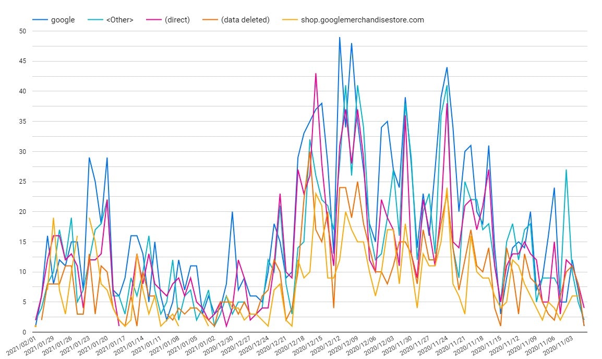This screenshot has width=602, height=359.
Task: Click the 2020/12/24 x-axis date label
Action: pyautogui.click(x=254, y=345)
